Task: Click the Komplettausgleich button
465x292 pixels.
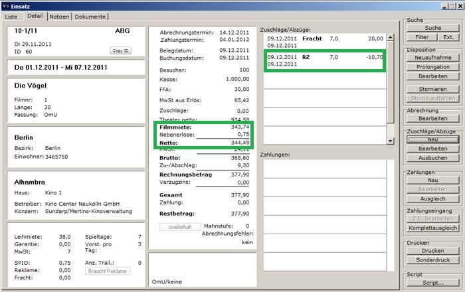Action: pos(432,228)
